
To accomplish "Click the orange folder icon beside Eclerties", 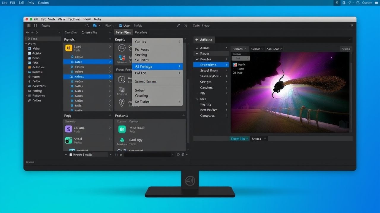I will coord(29,67).
